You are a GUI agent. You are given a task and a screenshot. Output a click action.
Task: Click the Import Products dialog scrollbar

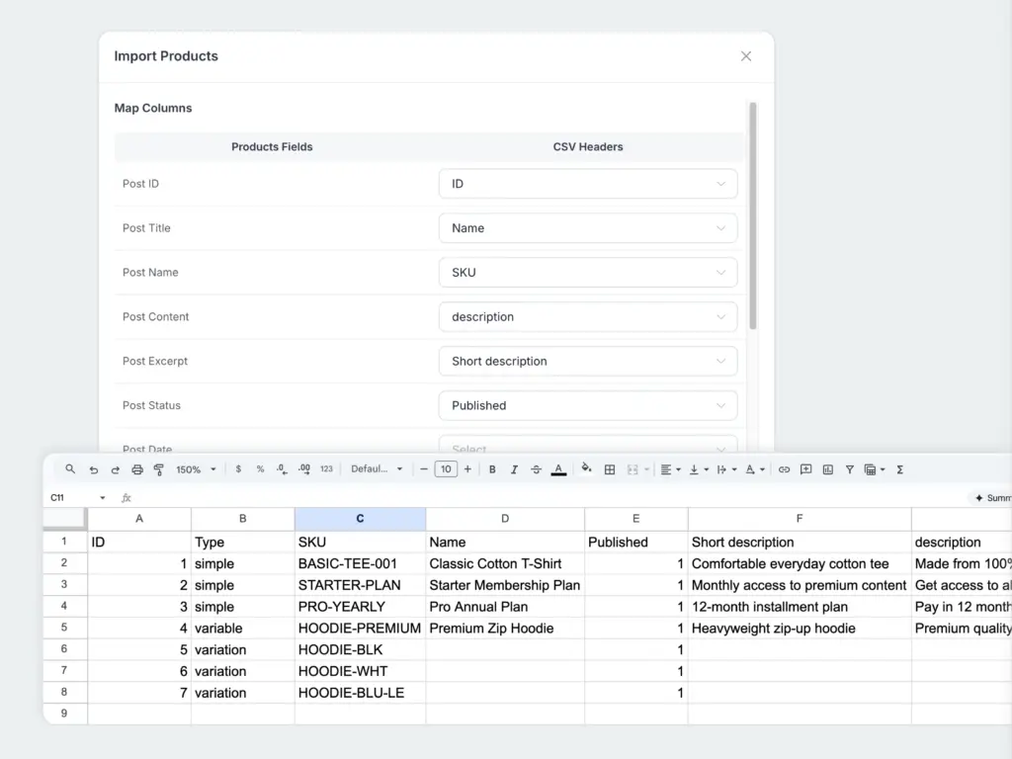(752, 215)
